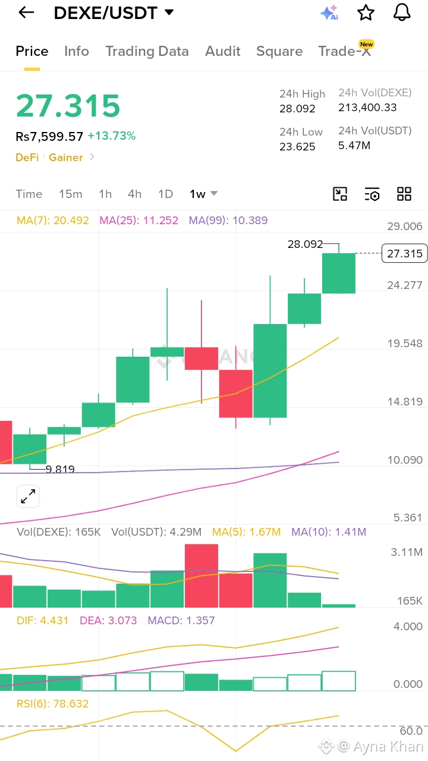The width and height of the screenshot is (428, 761).
Task: Open the DeFi category tag
Action: (x=27, y=157)
